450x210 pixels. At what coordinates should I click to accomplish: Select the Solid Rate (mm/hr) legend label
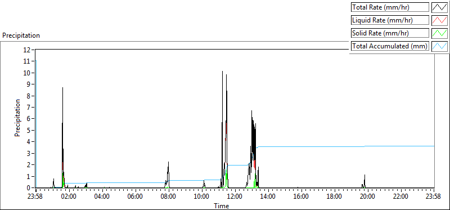(390, 33)
